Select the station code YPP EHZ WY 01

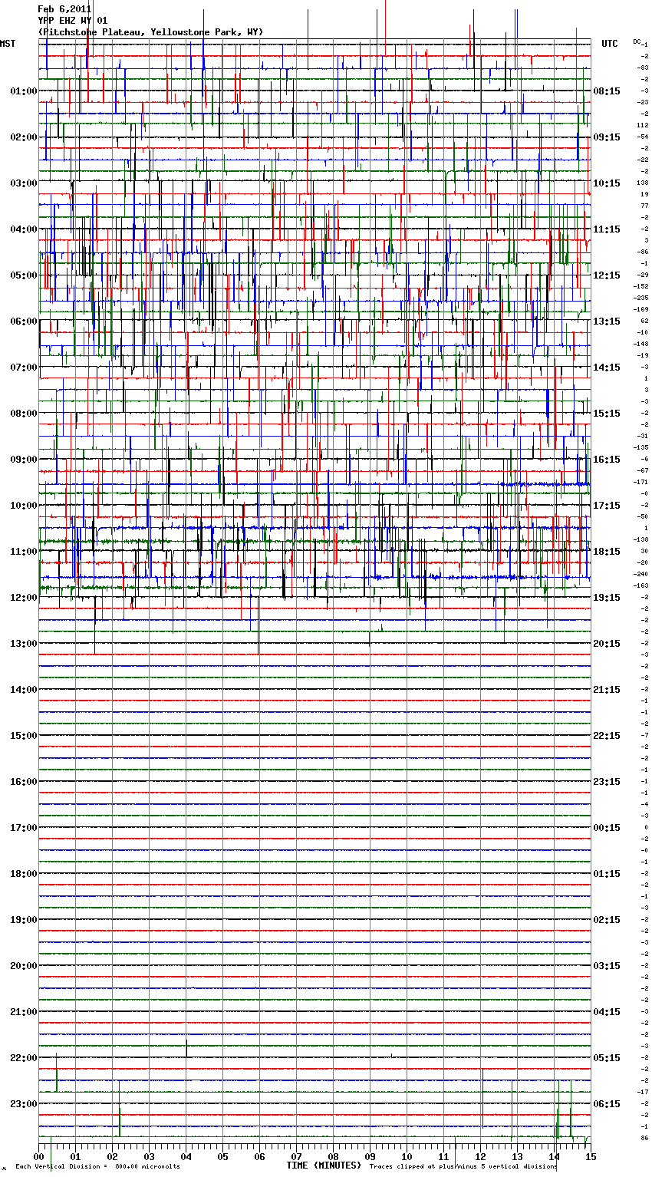[73, 21]
